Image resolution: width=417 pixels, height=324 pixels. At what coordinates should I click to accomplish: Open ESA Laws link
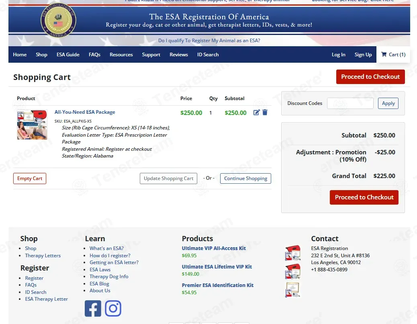[100, 269]
